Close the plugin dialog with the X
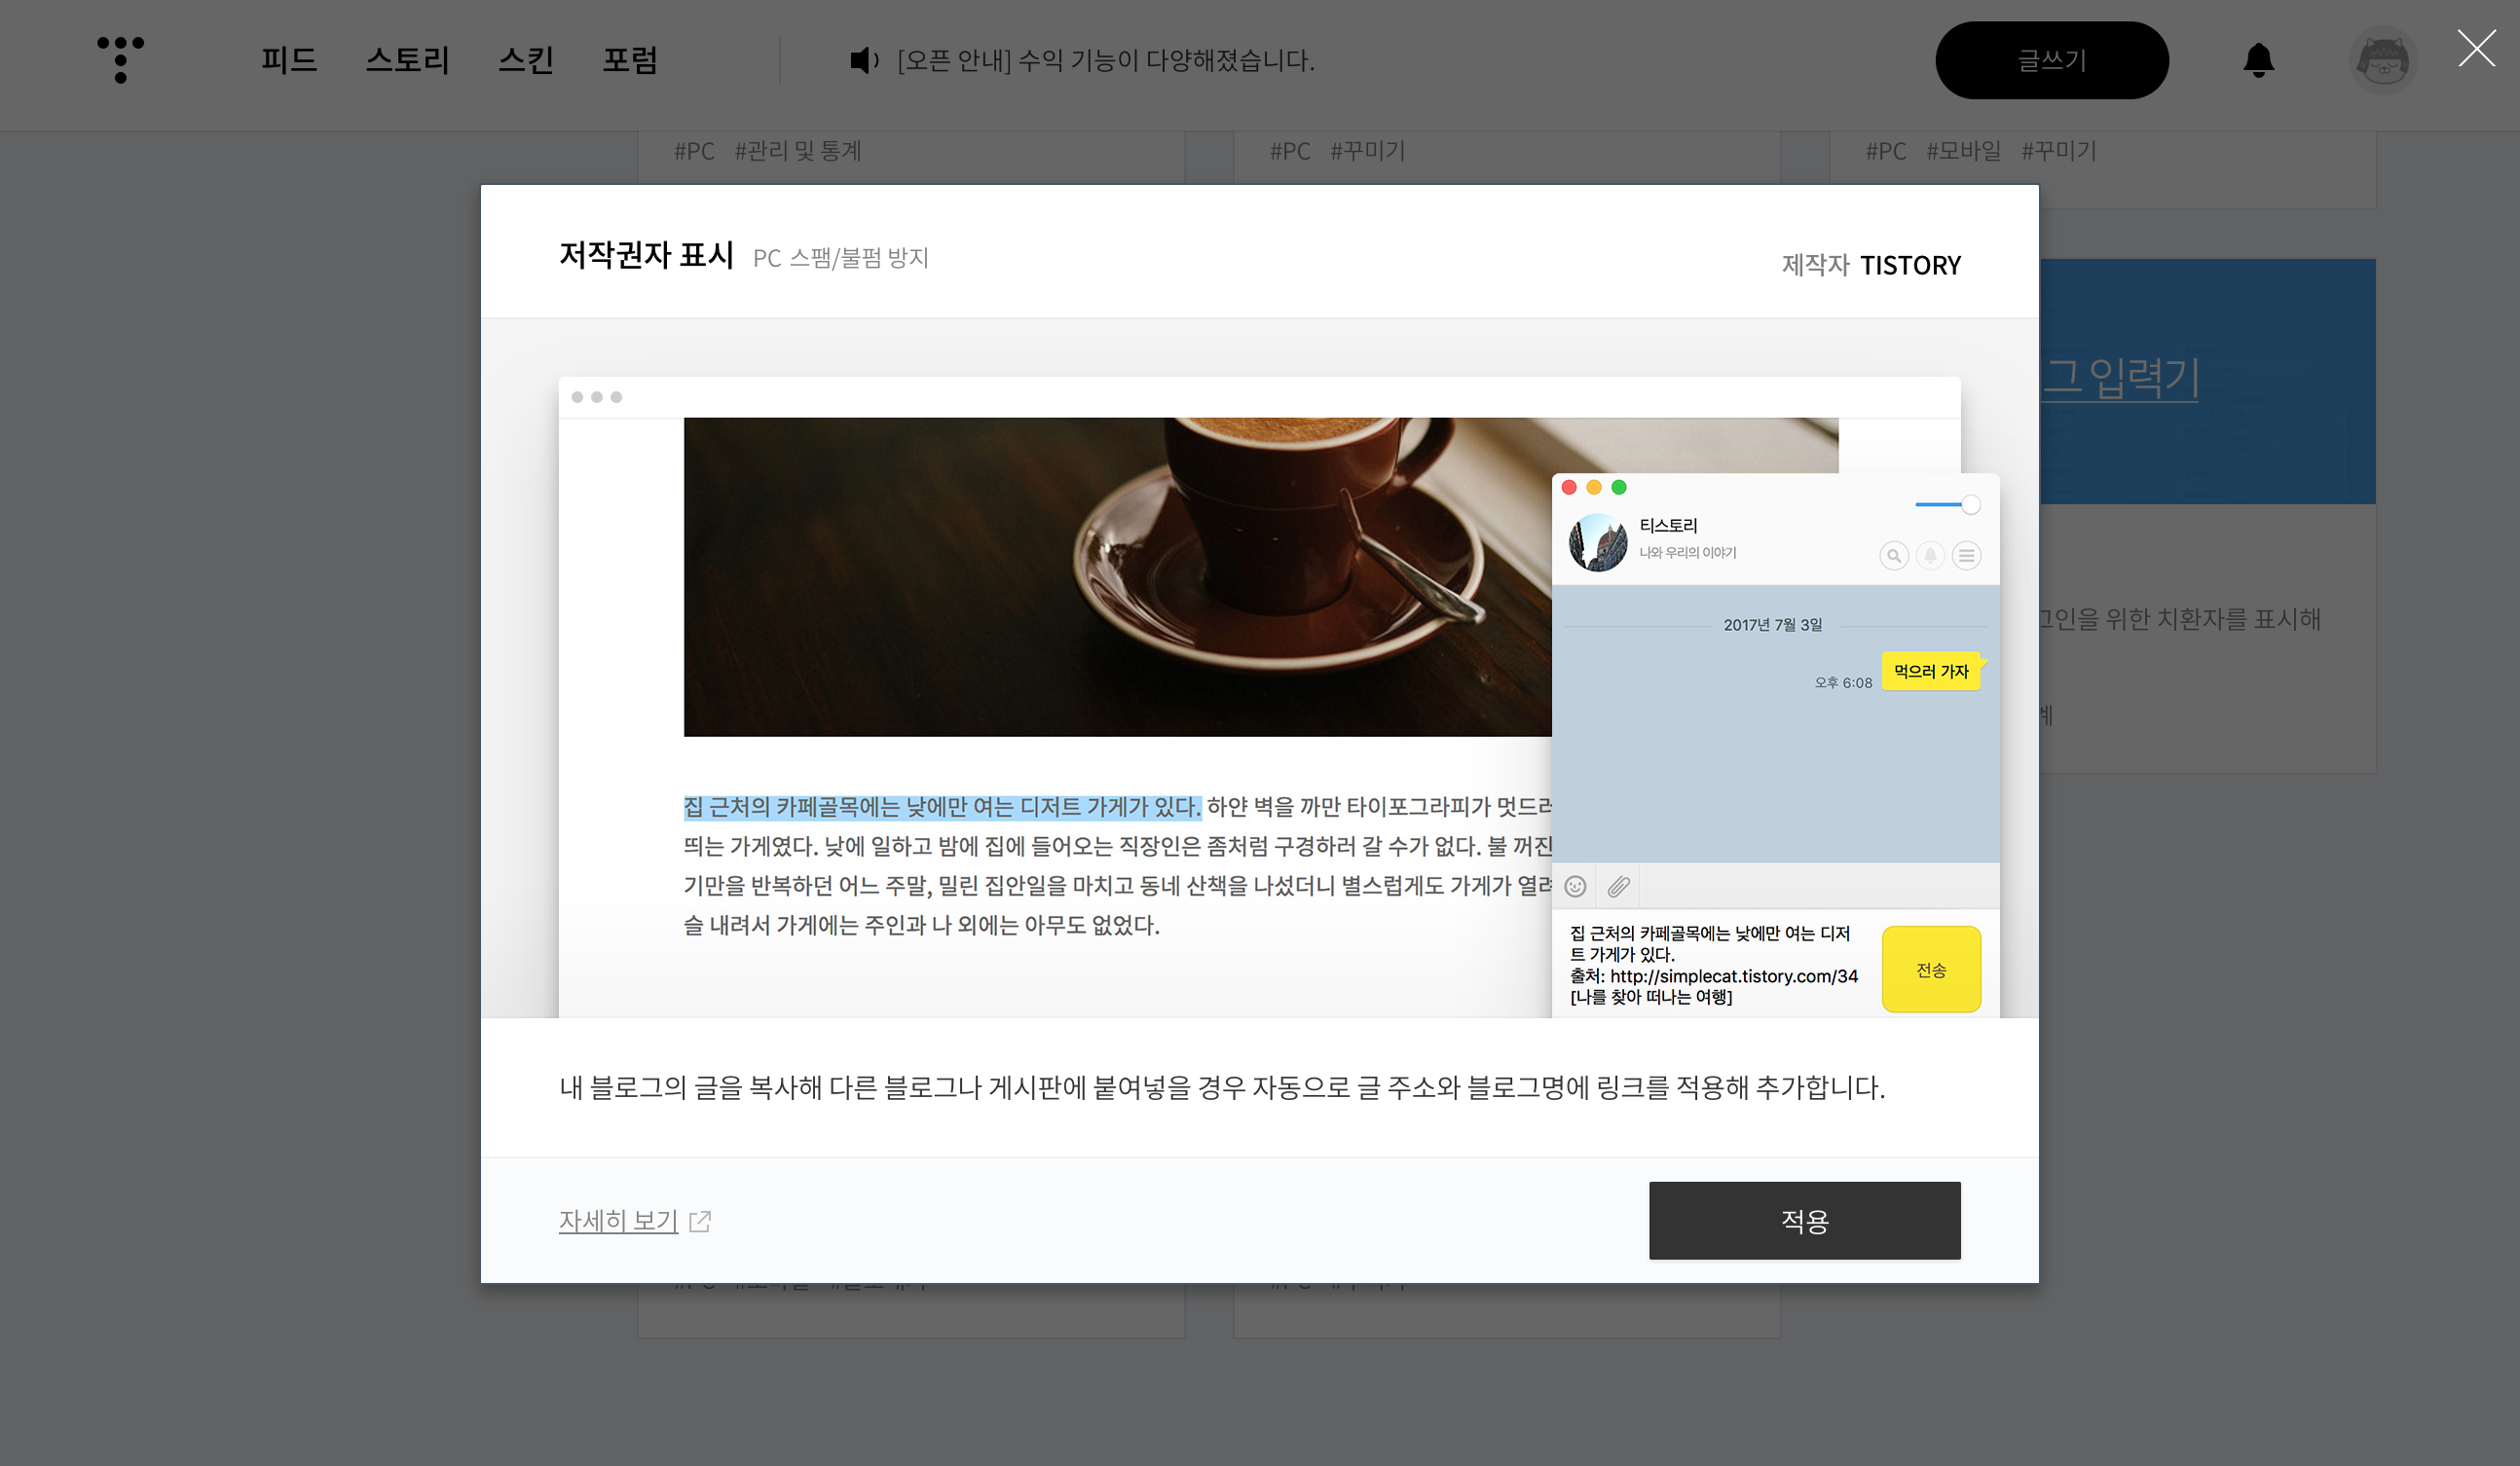 tap(2476, 48)
